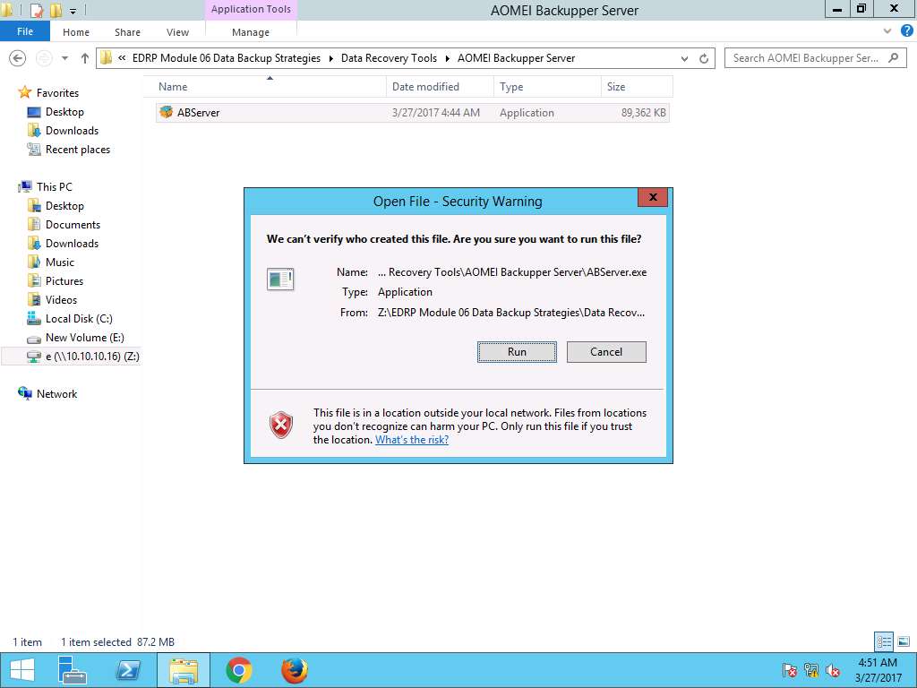Open Downloads under Favorites
This screenshot has height=688, width=917.
coord(72,131)
